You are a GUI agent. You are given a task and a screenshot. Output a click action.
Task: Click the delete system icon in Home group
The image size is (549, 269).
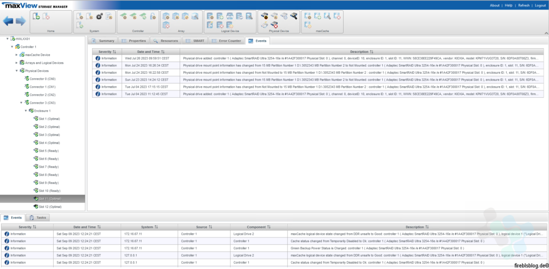tap(46, 16)
